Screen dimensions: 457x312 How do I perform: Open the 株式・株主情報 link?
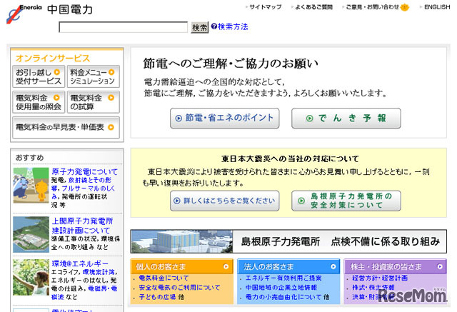pos(373,288)
